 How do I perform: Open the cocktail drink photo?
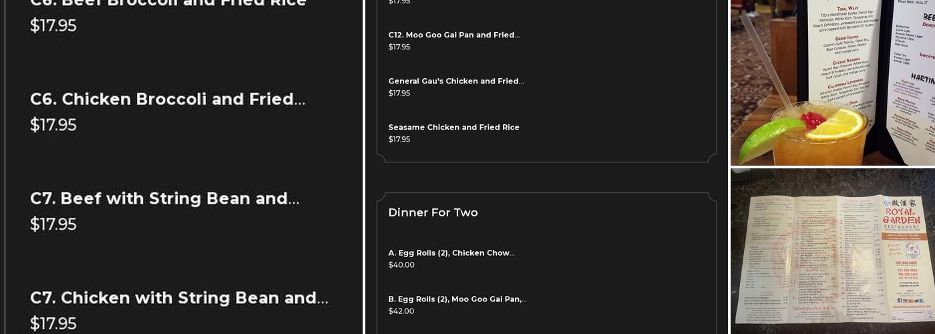tap(832, 82)
